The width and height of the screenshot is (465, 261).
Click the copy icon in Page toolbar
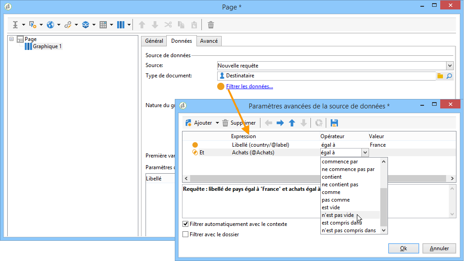point(181,25)
